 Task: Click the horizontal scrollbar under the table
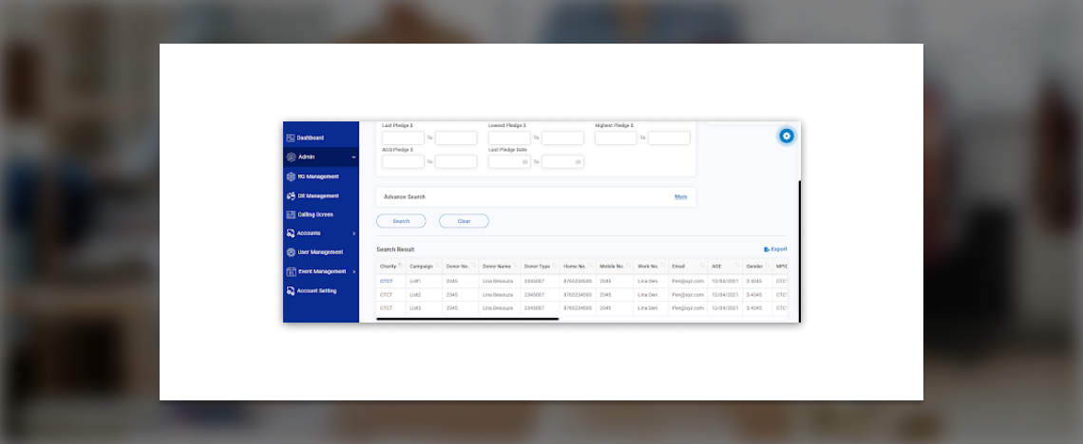point(467,319)
